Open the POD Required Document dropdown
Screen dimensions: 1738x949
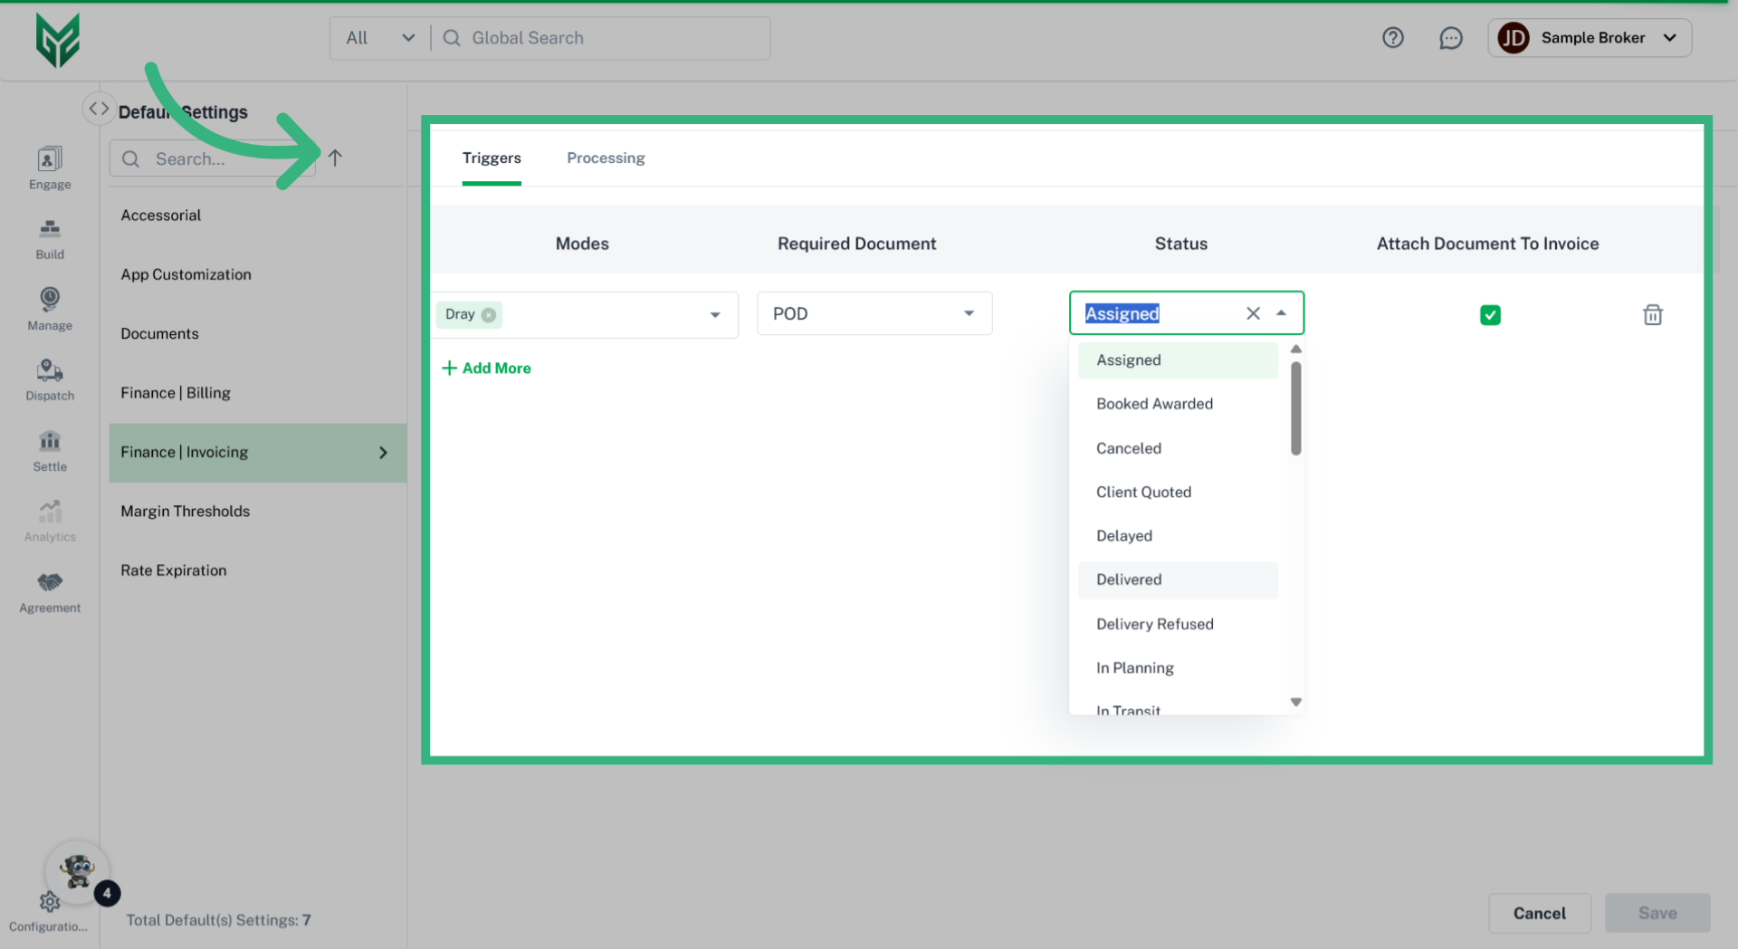tap(969, 313)
